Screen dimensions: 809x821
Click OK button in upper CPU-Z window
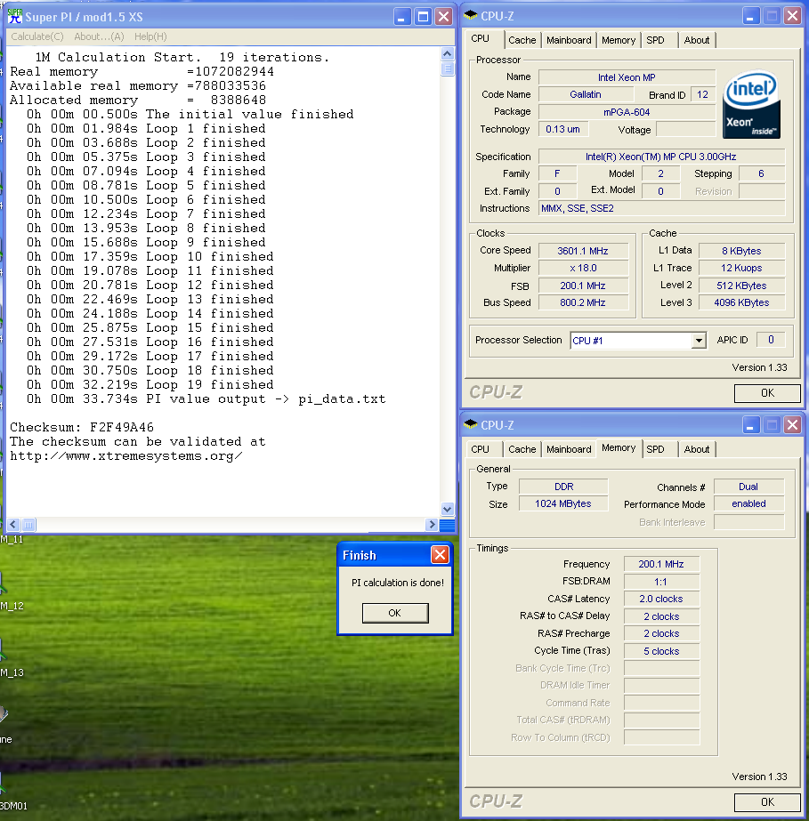point(767,393)
